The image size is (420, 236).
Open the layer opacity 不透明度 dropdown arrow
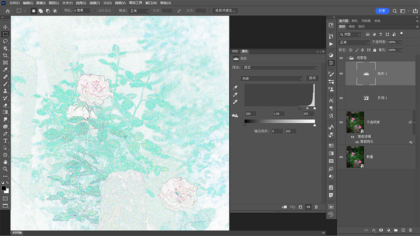(400, 42)
